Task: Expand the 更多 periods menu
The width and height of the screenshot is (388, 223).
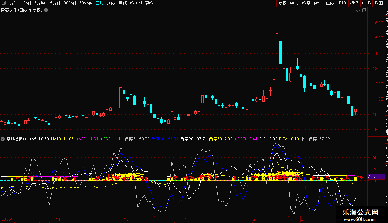Action: pyautogui.click(x=151, y=3)
